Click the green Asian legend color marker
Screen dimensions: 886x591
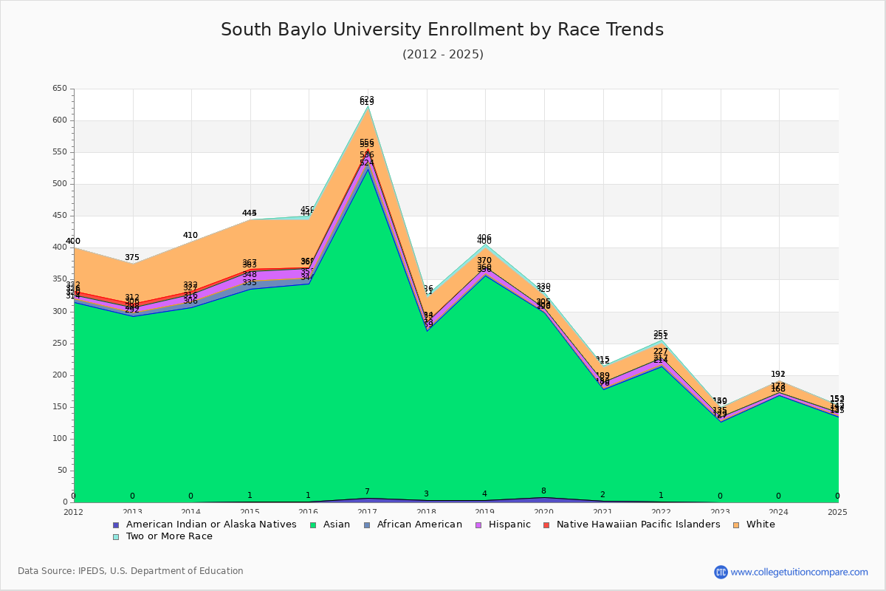(x=313, y=525)
